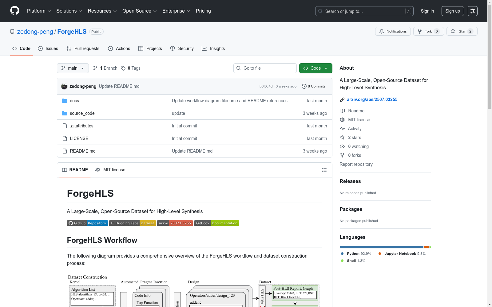This screenshot has height=307, width=492.
Task: Click the Report repository link
Action: pos(356,164)
